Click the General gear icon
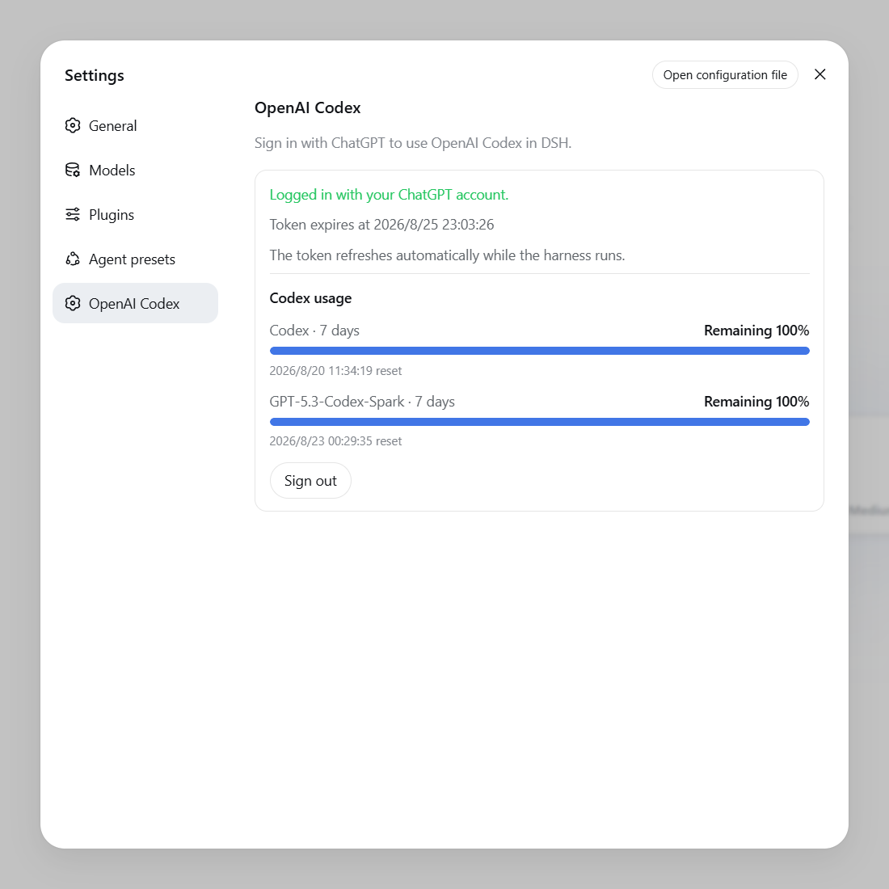The height and width of the screenshot is (889, 889). click(x=73, y=125)
